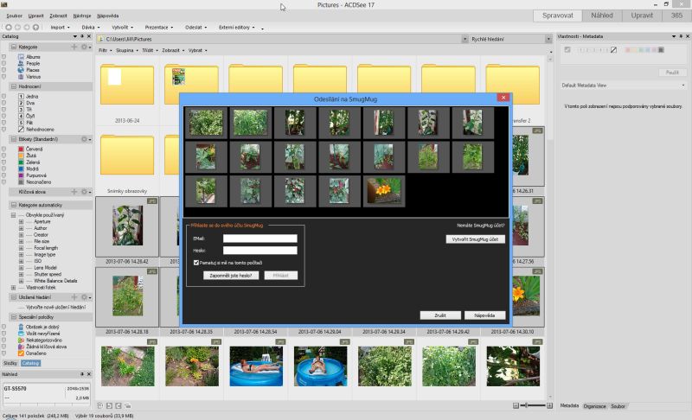Click the Albums category icon
The image size is (692, 420).
(21, 57)
